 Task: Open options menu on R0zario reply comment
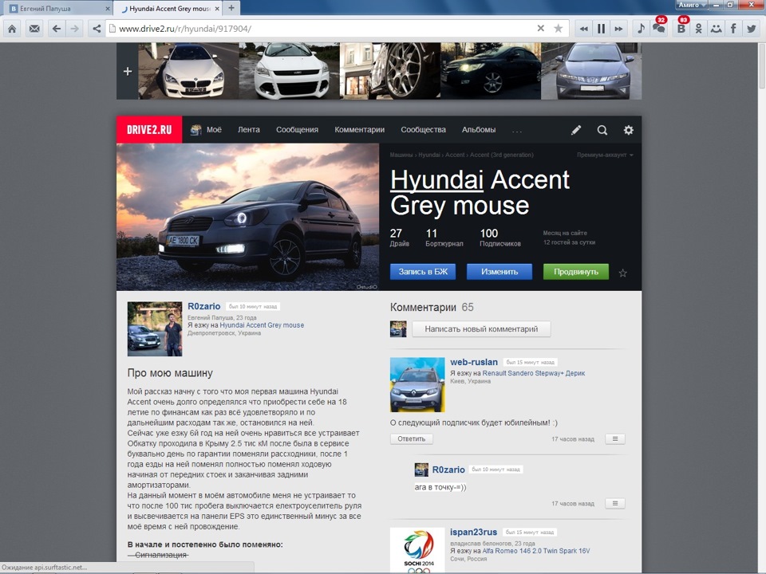pos(615,503)
